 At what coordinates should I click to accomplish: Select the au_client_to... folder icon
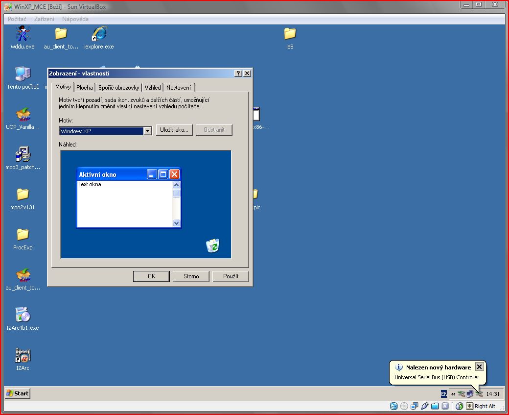(x=61, y=38)
